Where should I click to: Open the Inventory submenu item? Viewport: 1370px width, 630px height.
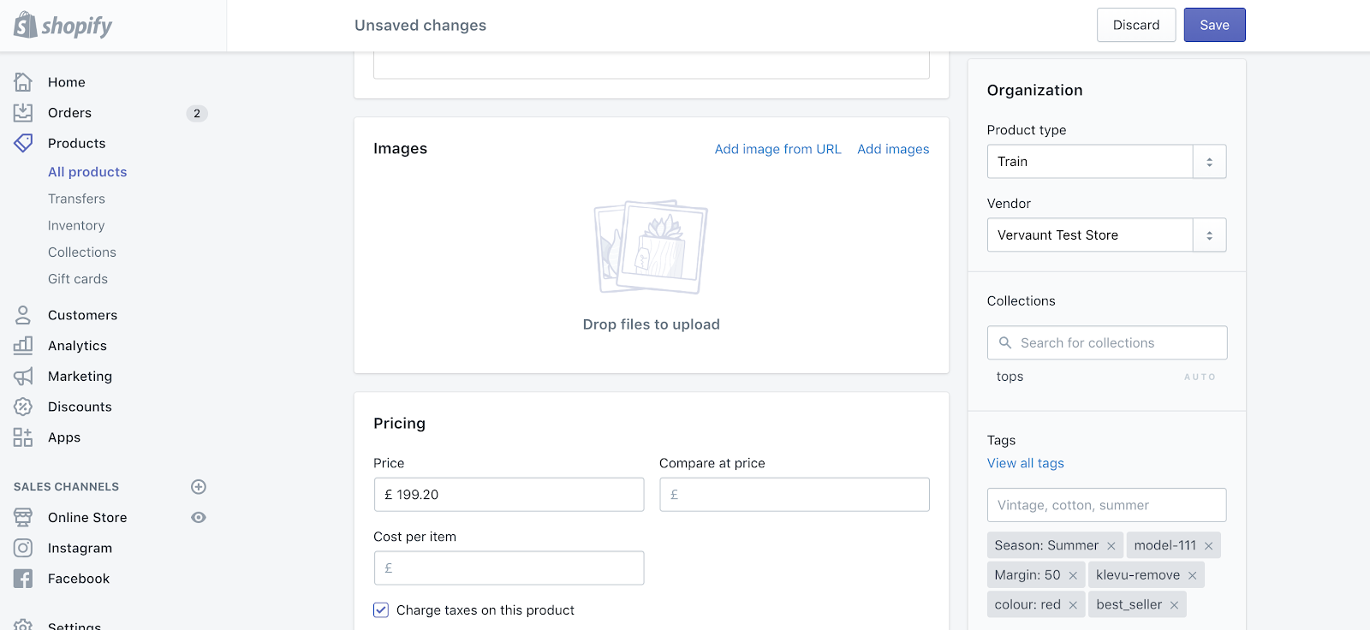pyautogui.click(x=76, y=226)
